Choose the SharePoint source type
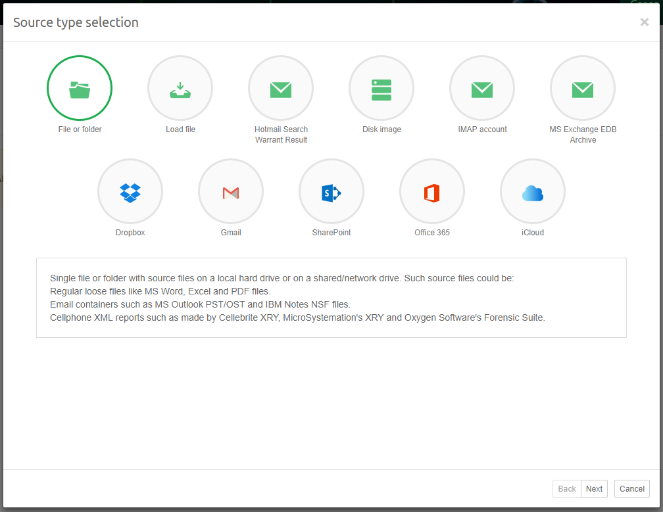 [331, 191]
